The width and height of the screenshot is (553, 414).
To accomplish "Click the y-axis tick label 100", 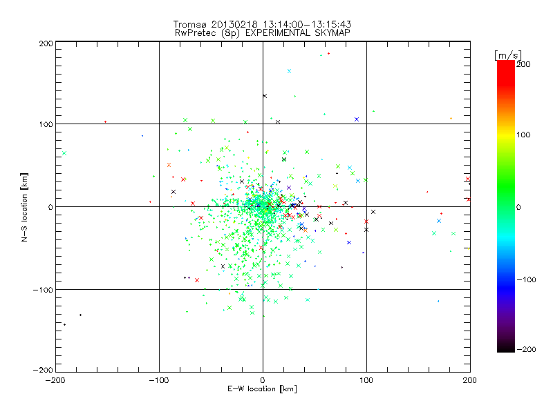I will (46, 124).
